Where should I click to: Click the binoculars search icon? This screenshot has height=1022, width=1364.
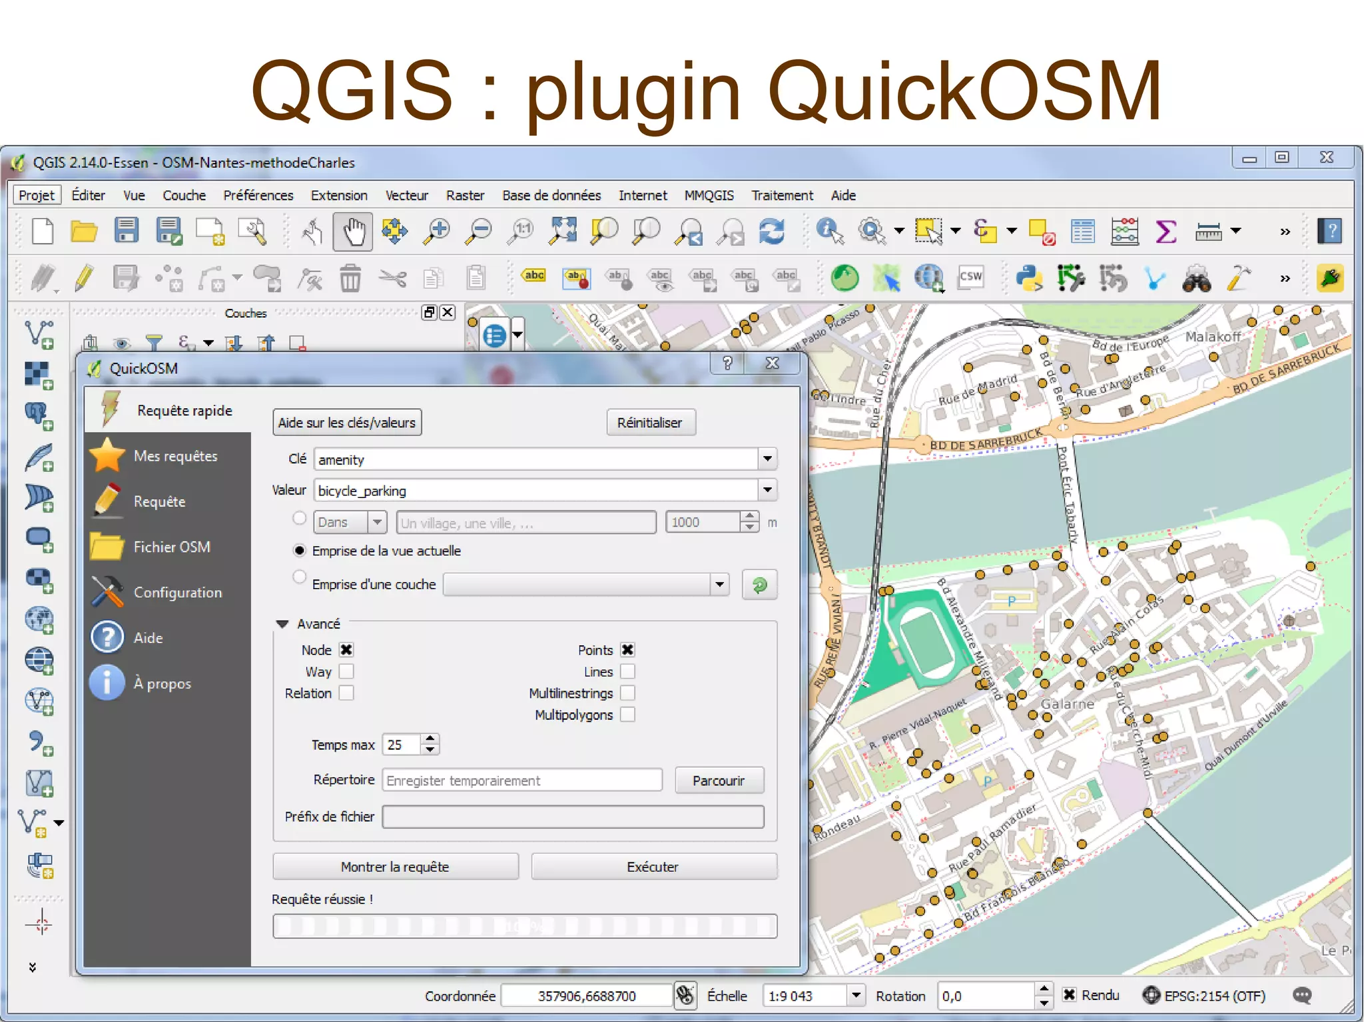1196,280
